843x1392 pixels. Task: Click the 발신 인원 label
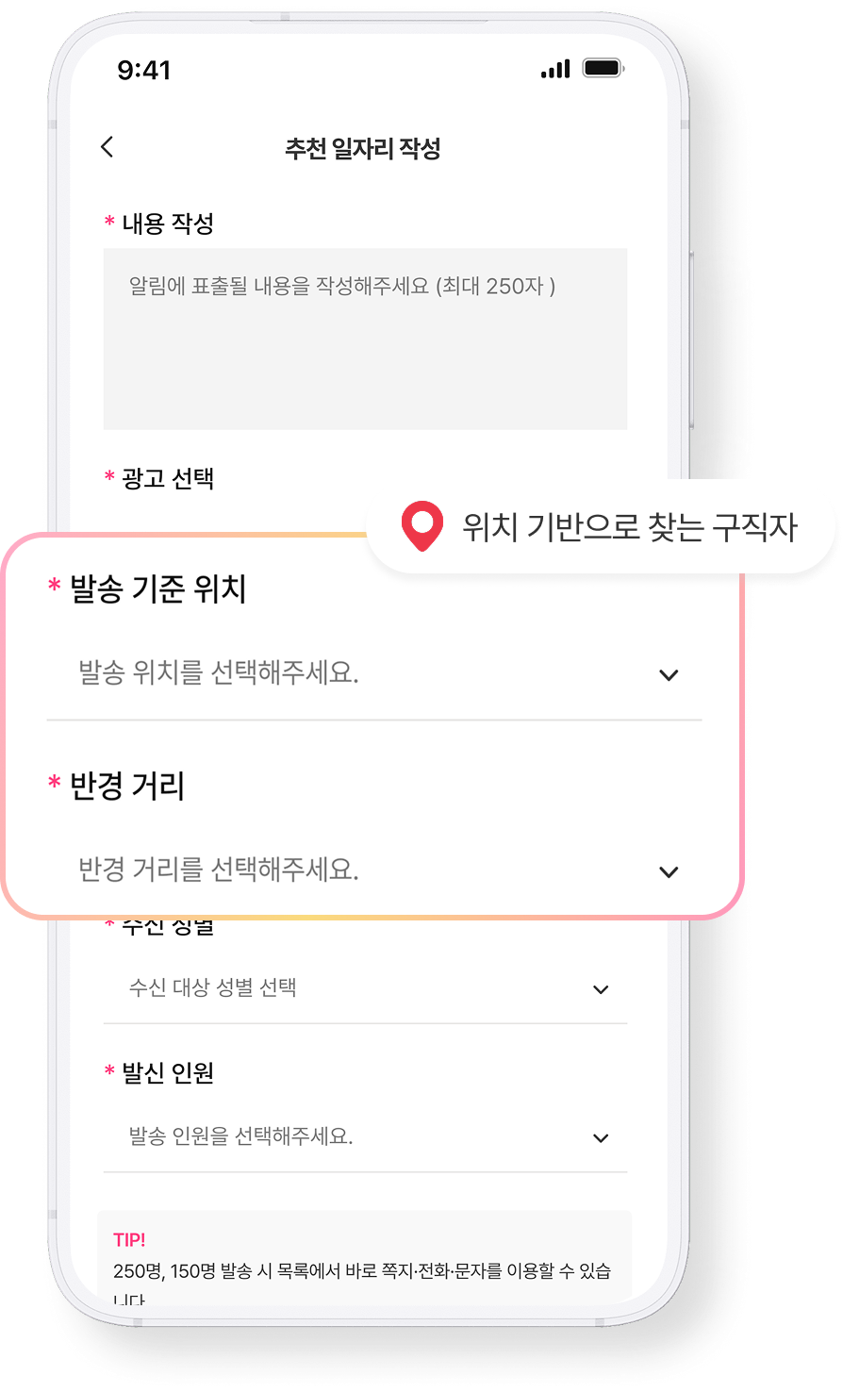tap(168, 1072)
